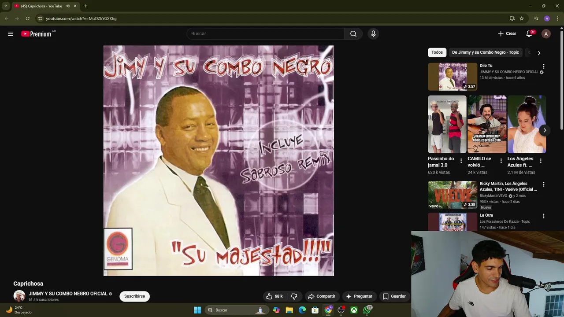Open Xbox app from the taskbar

(354, 310)
